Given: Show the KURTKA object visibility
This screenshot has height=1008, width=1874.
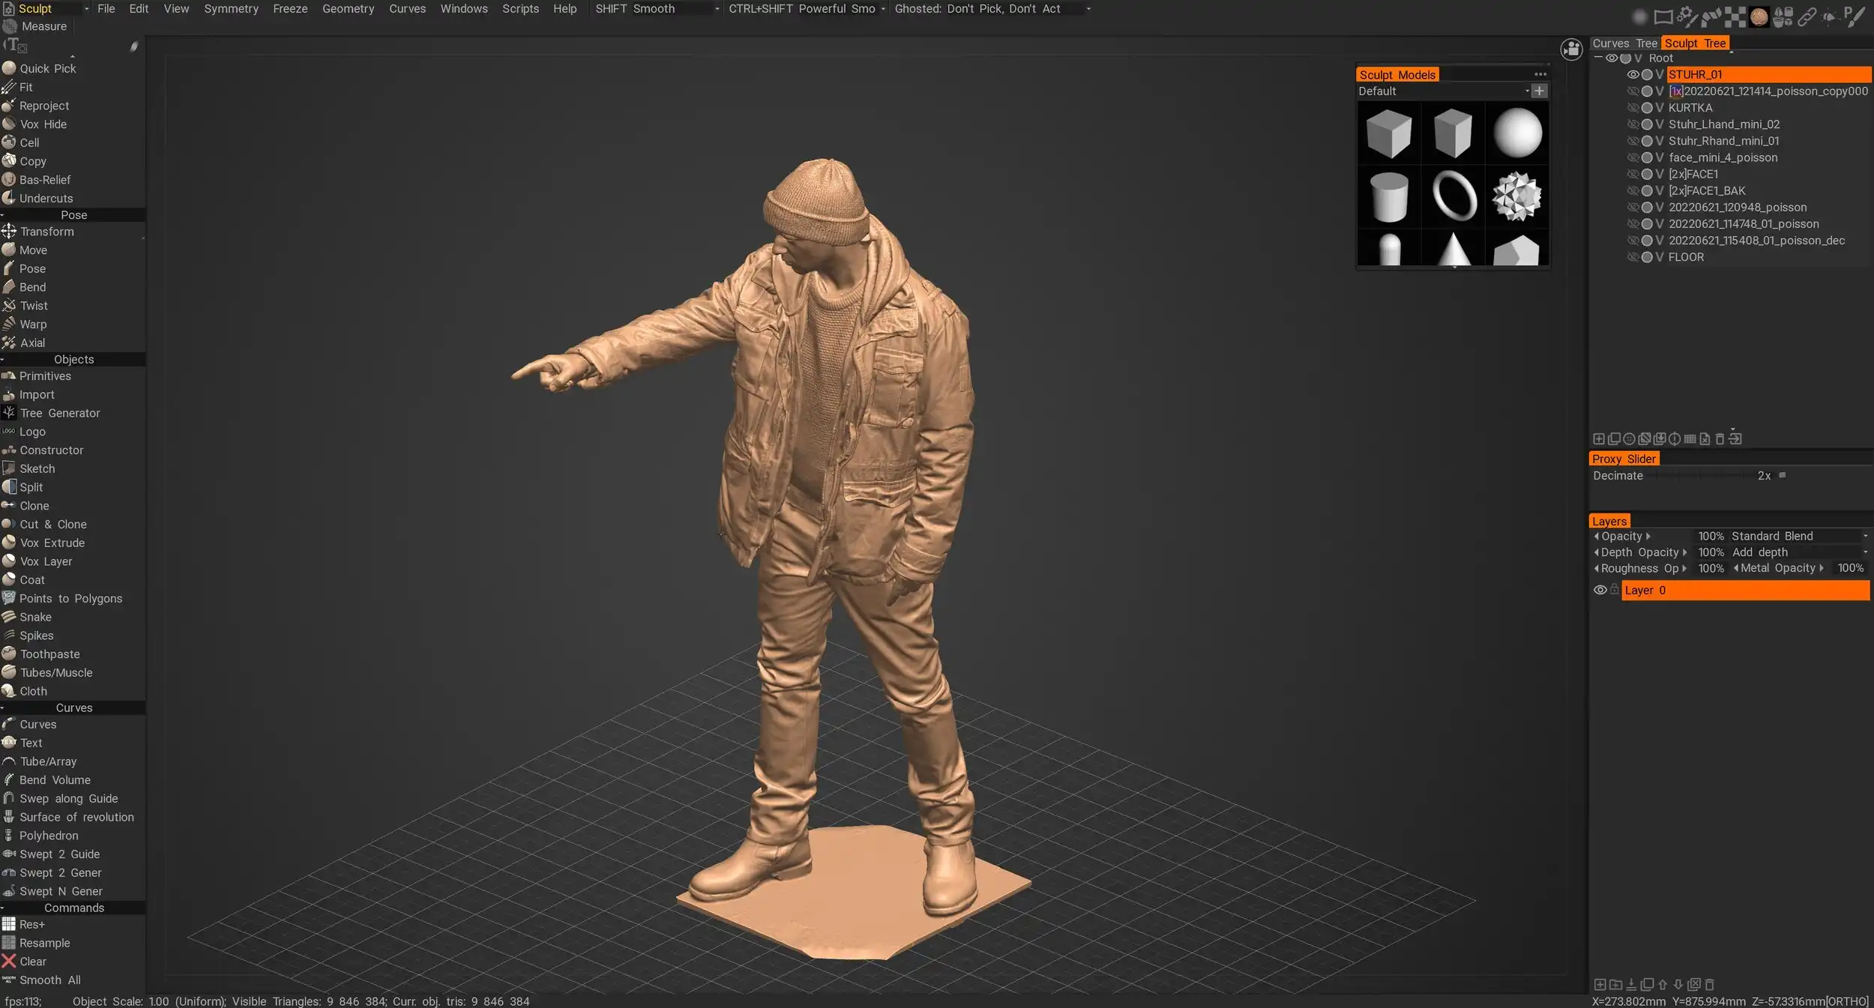Looking at the screenshot, I should coord(1633,108).
